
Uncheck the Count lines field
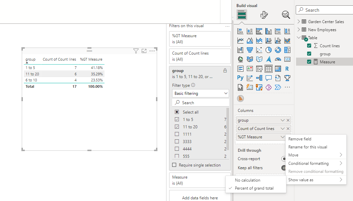click(309, 46)
